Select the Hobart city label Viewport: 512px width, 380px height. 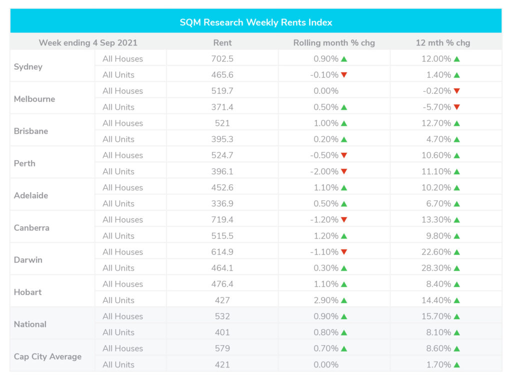(x=27, y=292)
